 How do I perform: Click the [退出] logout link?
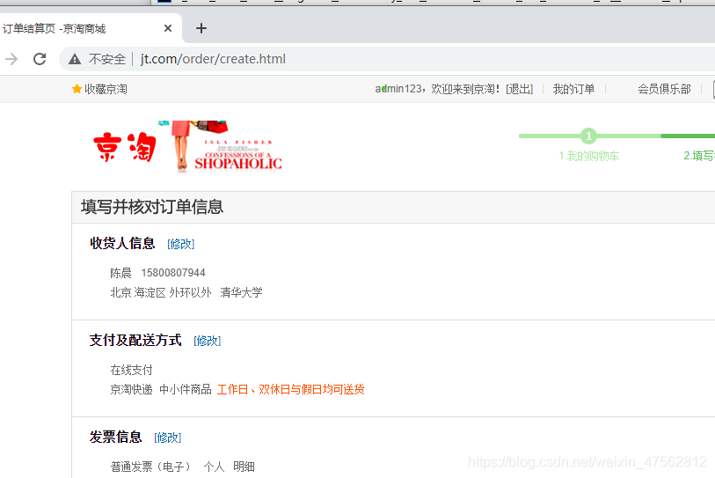[520, 89]
